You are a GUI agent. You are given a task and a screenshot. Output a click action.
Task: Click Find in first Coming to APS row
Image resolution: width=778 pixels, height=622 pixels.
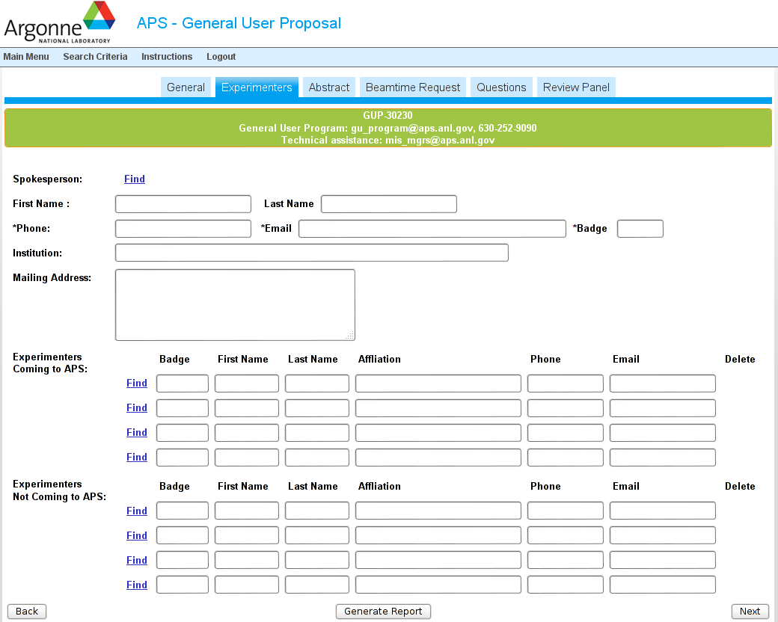[137, 384]
